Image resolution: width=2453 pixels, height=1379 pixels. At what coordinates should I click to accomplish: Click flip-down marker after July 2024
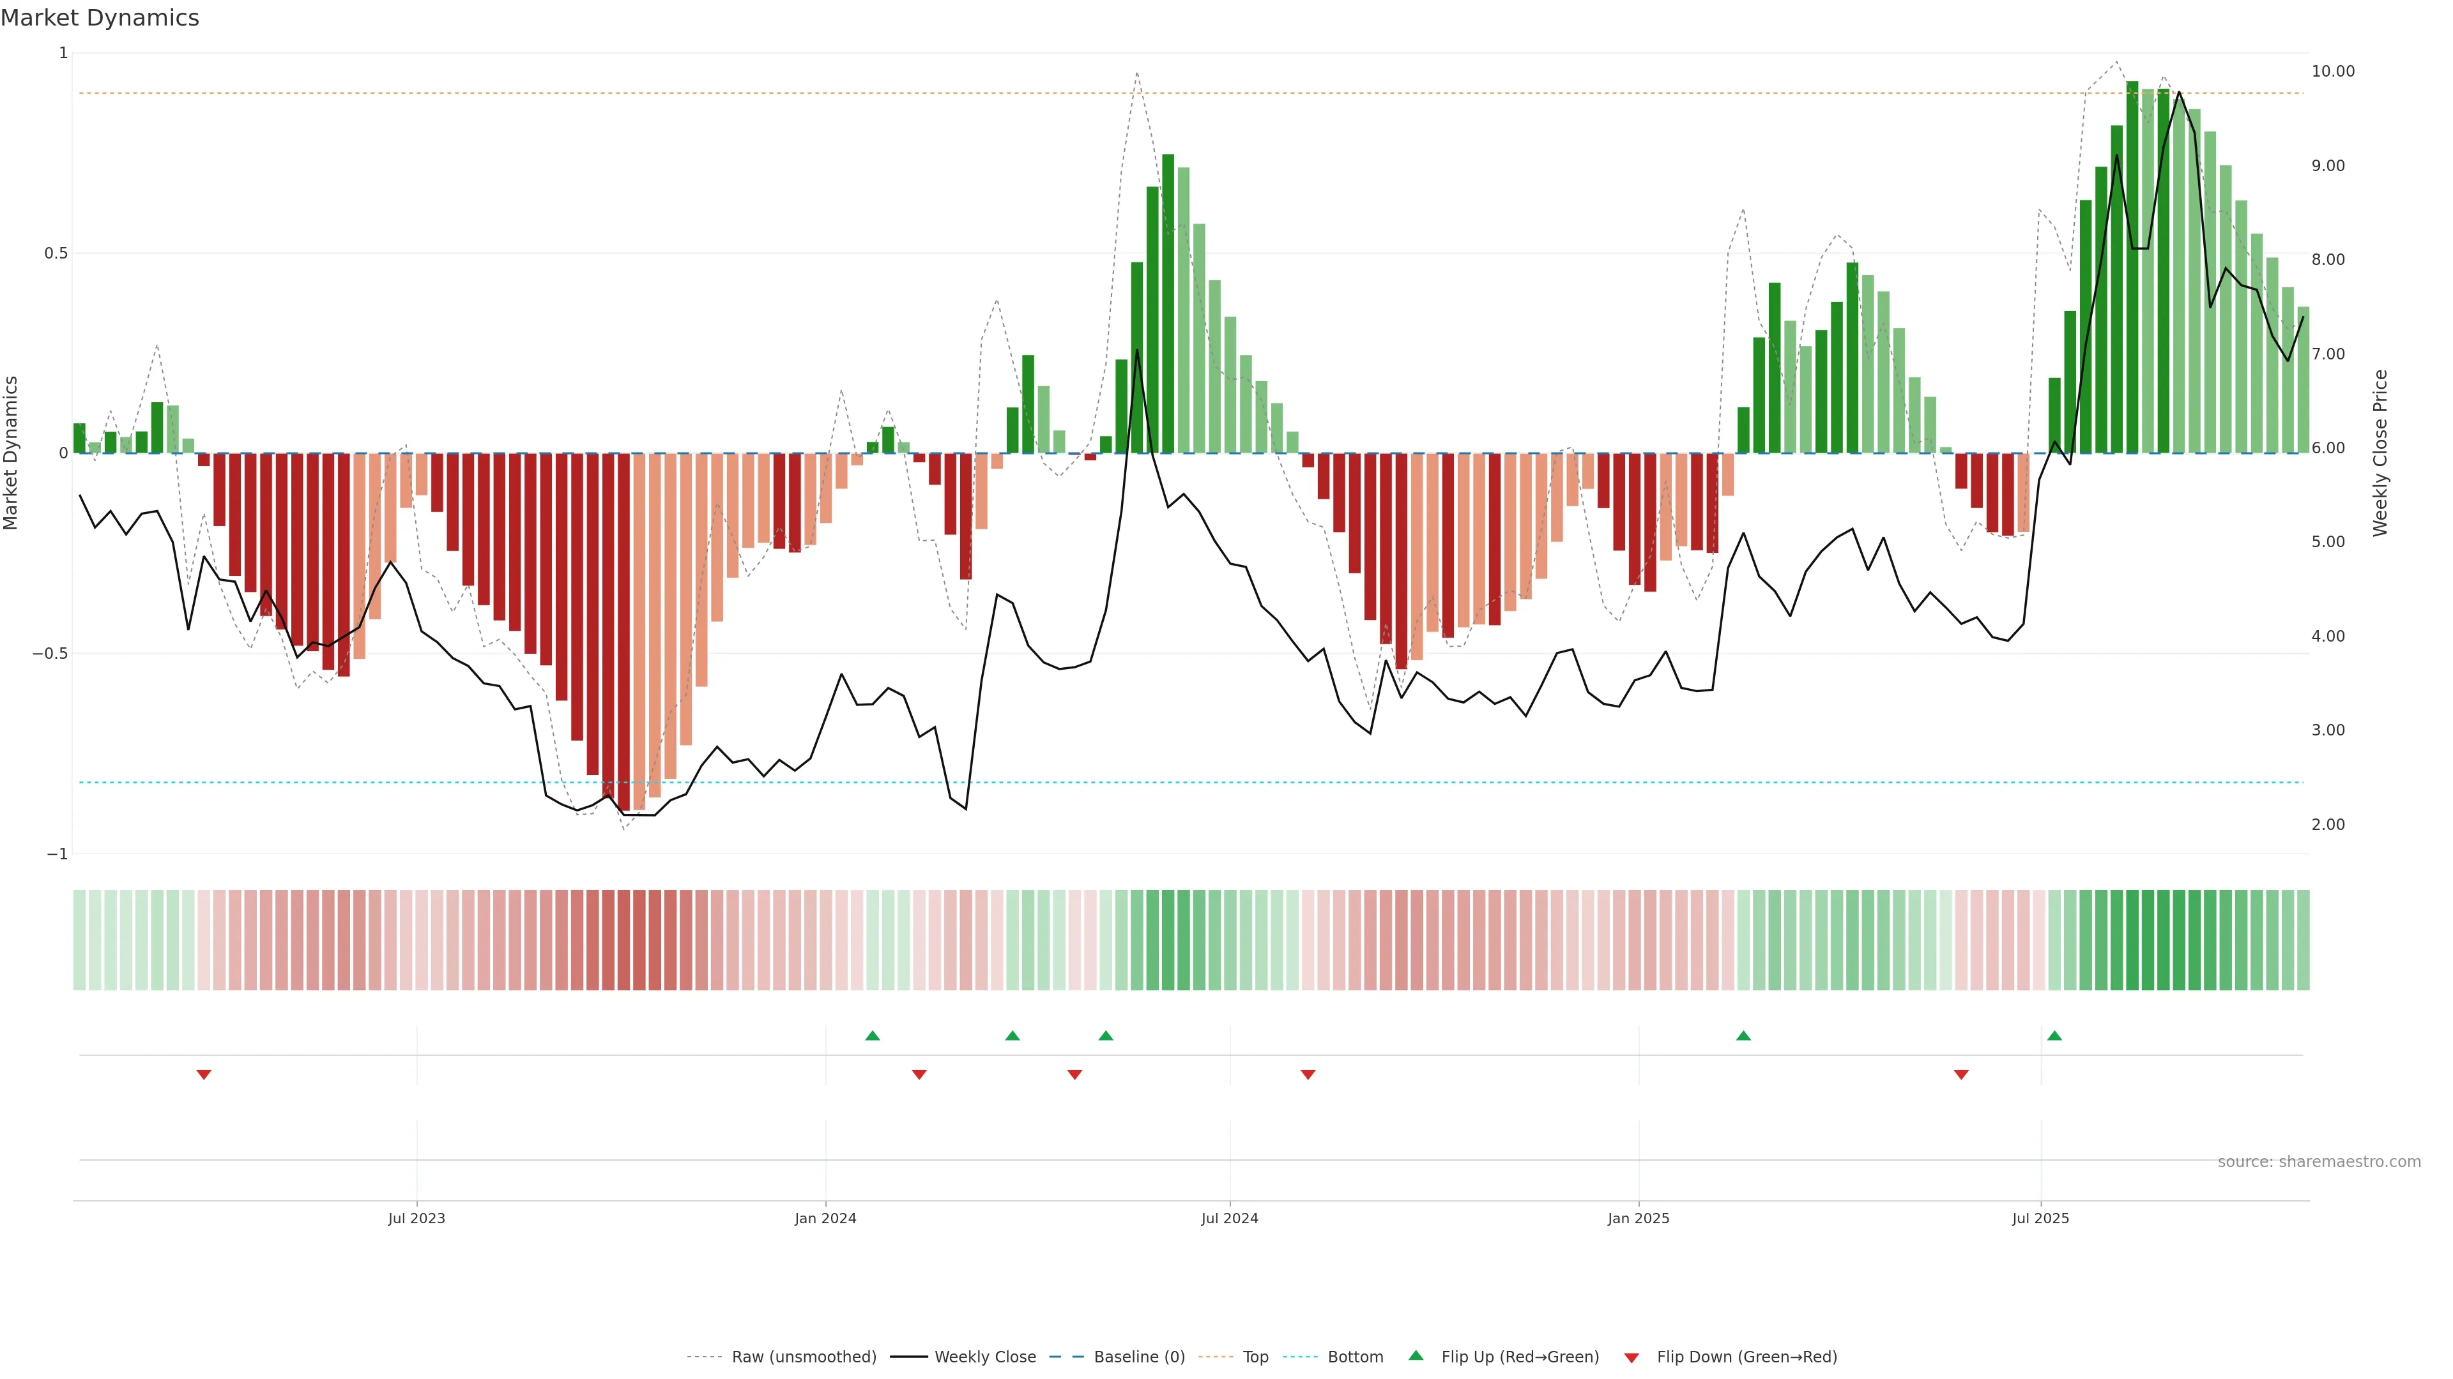coord(1308,1074)
